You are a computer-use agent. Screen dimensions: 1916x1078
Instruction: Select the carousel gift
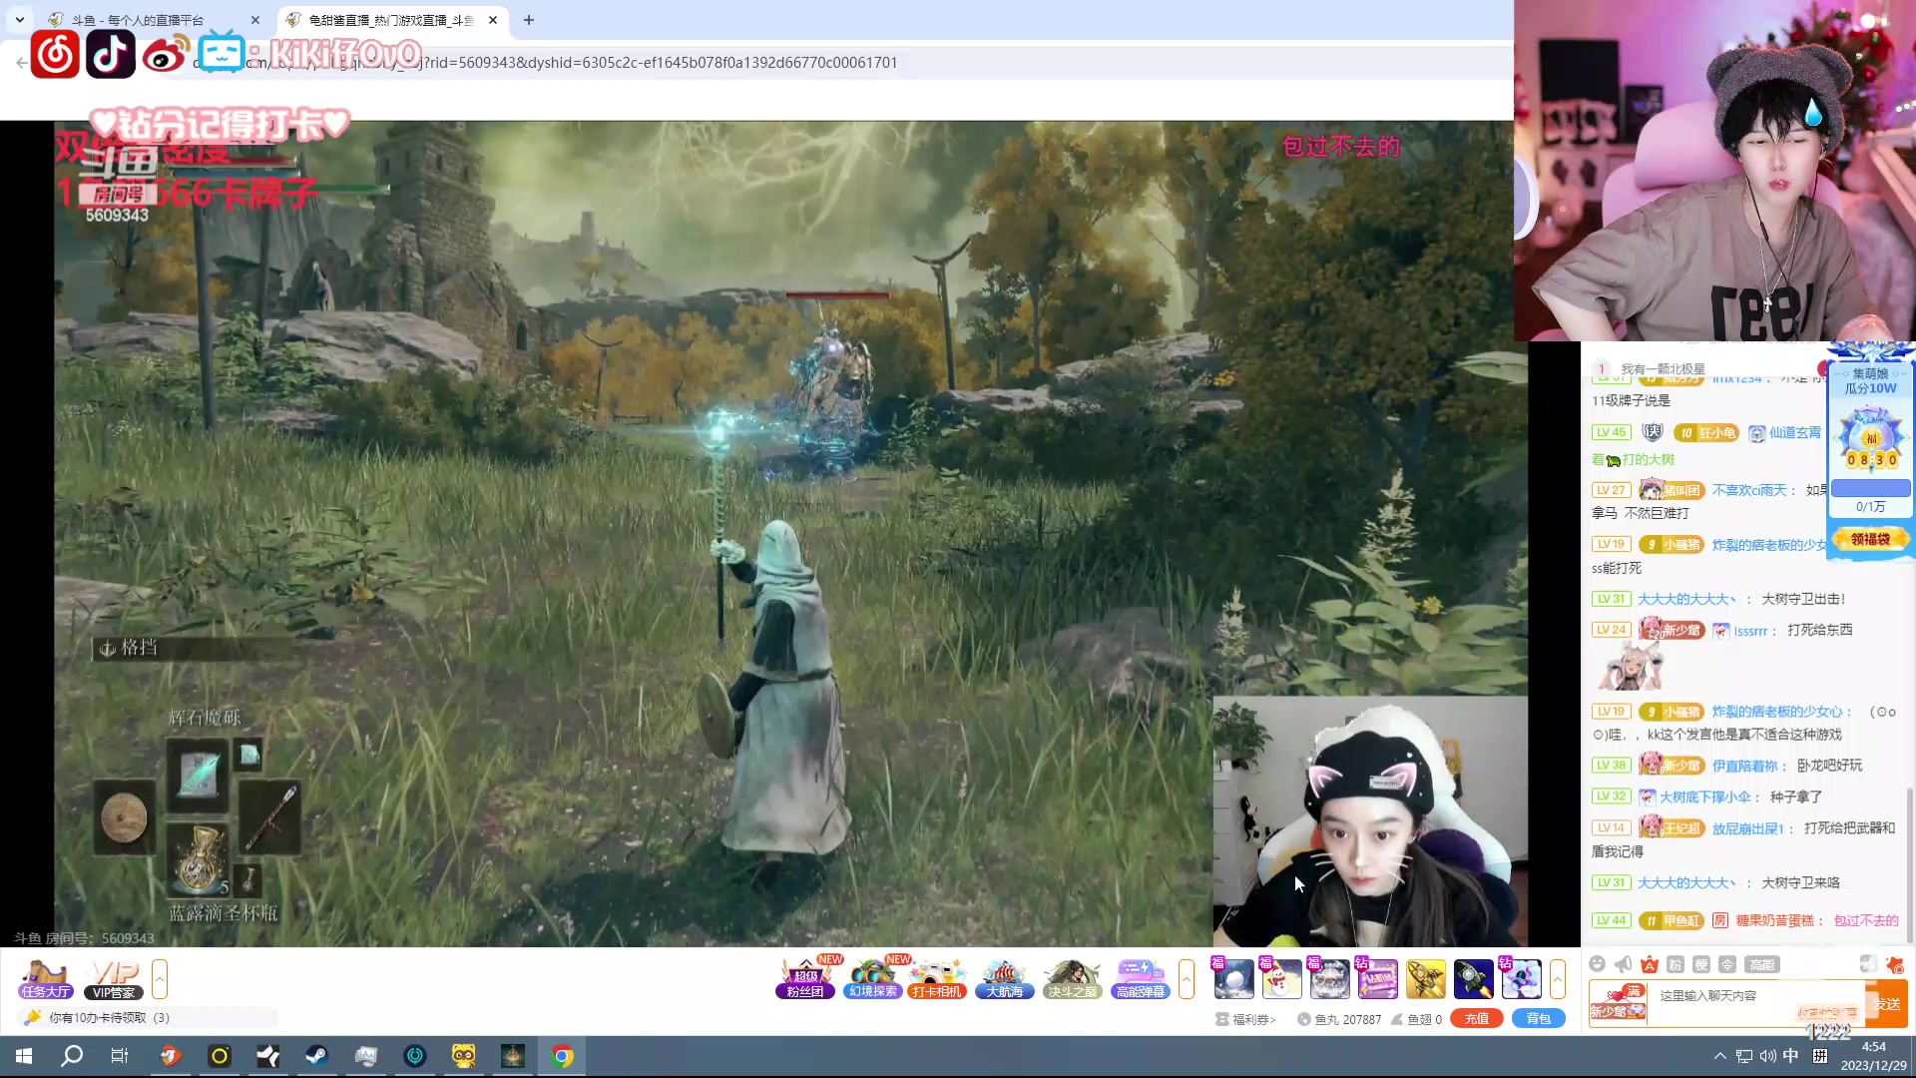(1329, 978)
